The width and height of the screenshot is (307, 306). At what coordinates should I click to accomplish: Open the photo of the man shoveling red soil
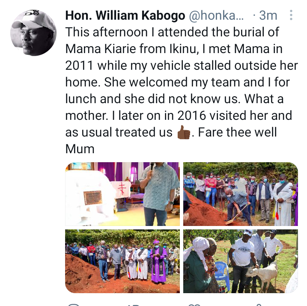tap(241, 194)
